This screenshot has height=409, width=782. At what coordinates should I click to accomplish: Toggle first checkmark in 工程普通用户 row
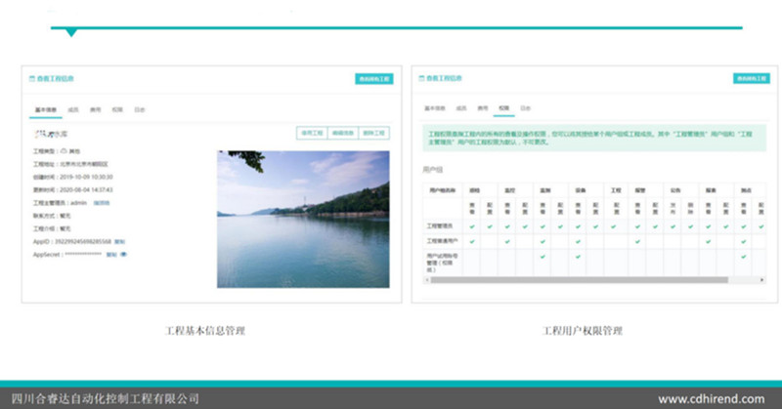point(473,239)
